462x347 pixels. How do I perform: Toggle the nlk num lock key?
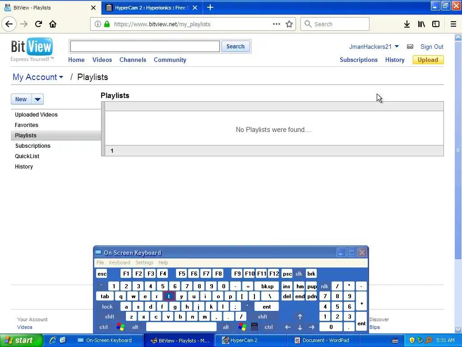(325, 286)
